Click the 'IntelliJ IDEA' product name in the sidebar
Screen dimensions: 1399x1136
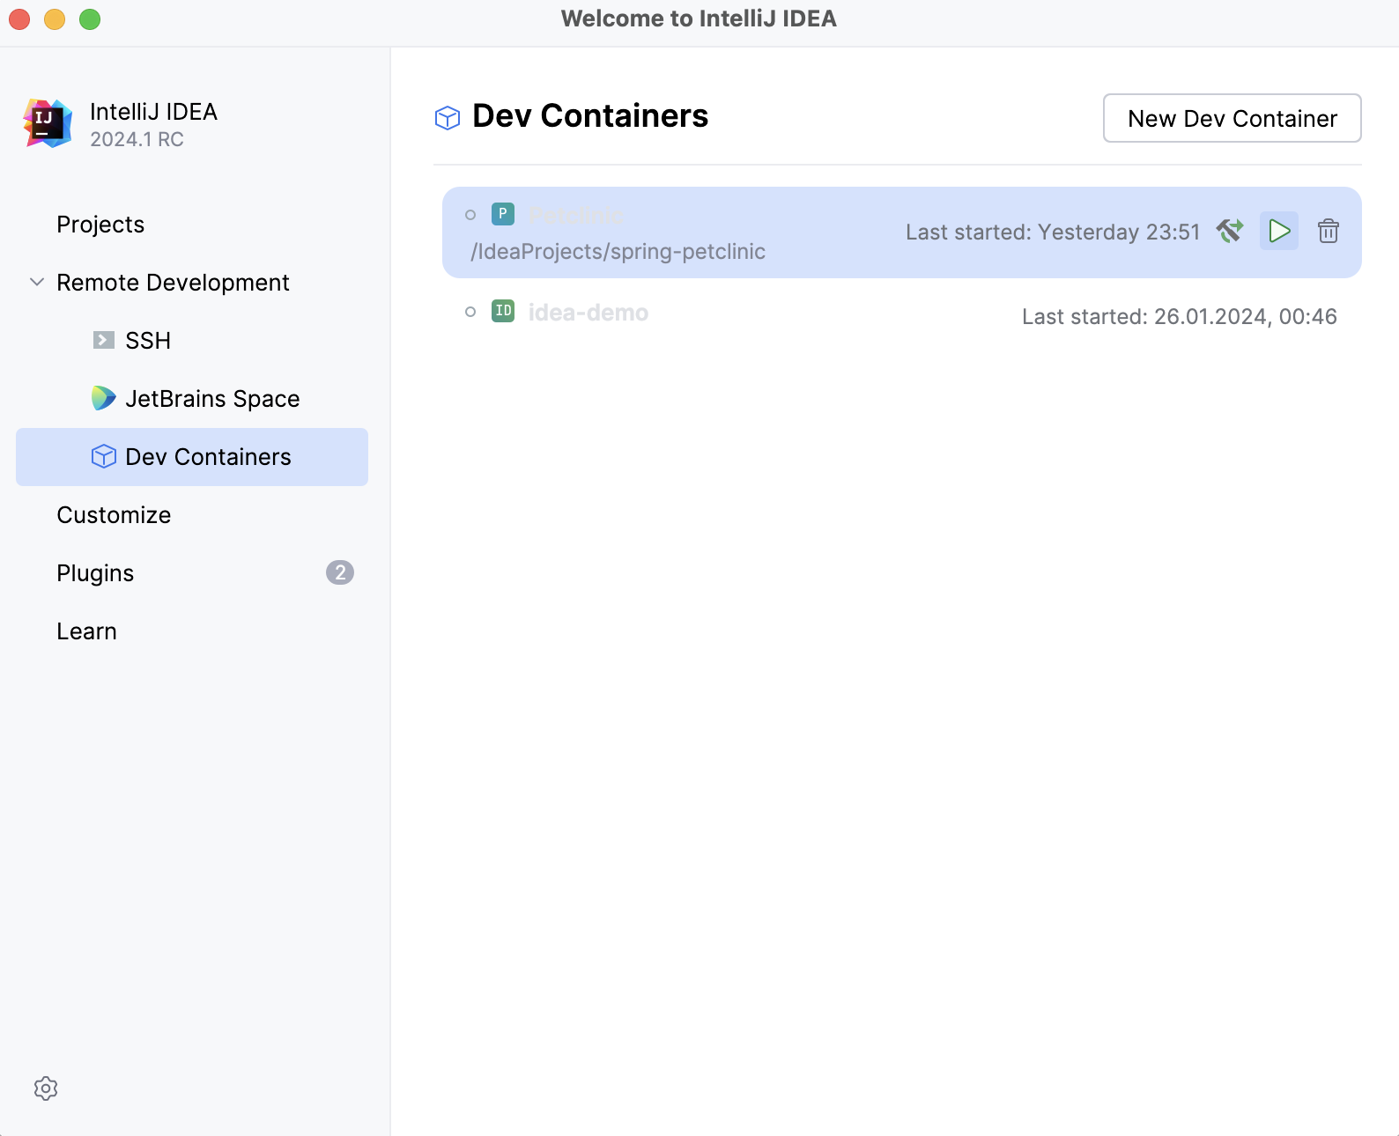pyautogui.click(x=153, y=112)
